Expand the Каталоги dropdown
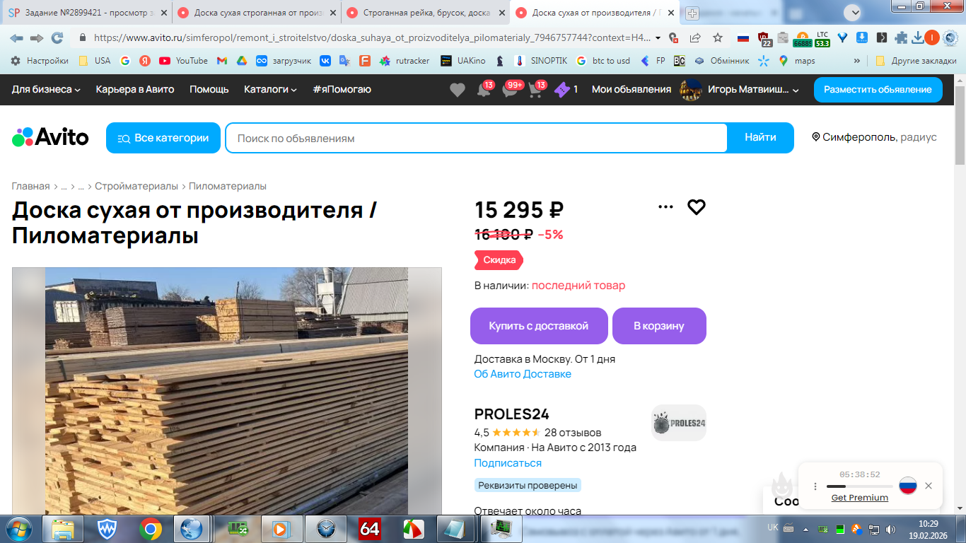The image size is (966, 543). pyautogui.click(x=270, y=90)
